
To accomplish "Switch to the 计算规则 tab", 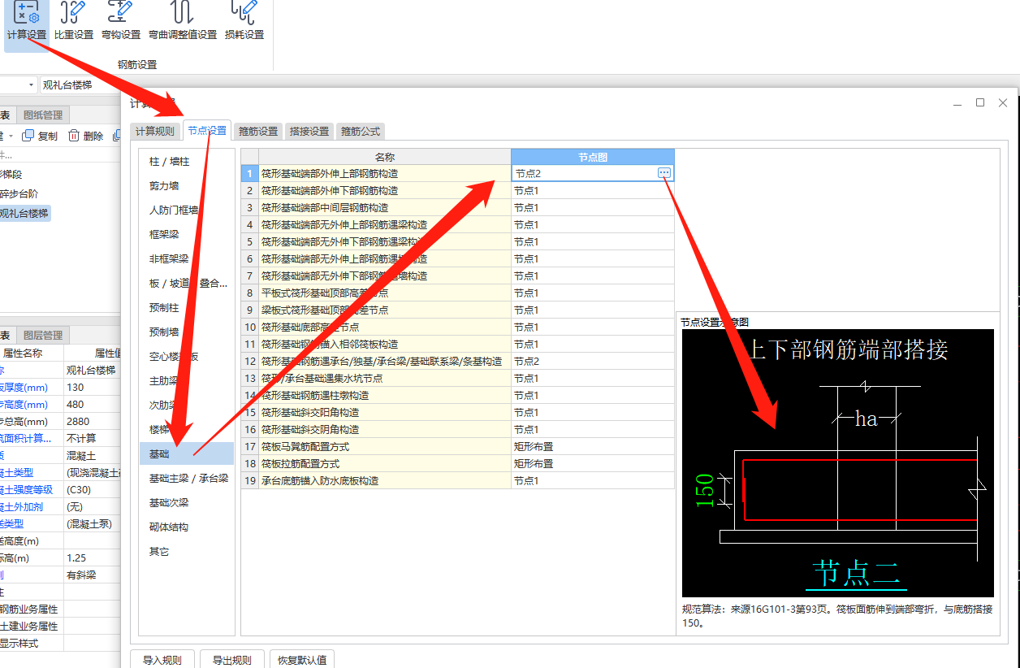I will tap(154, 131).
